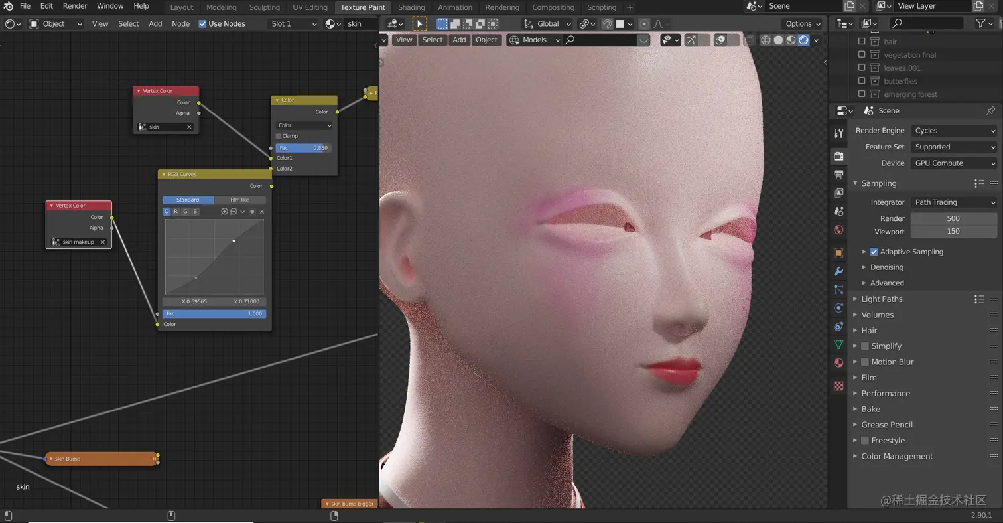Enable Rendered viewport shading sphere icon
Image resolution: width=1003 pixels, height=523 pixels.
point(803,40)
